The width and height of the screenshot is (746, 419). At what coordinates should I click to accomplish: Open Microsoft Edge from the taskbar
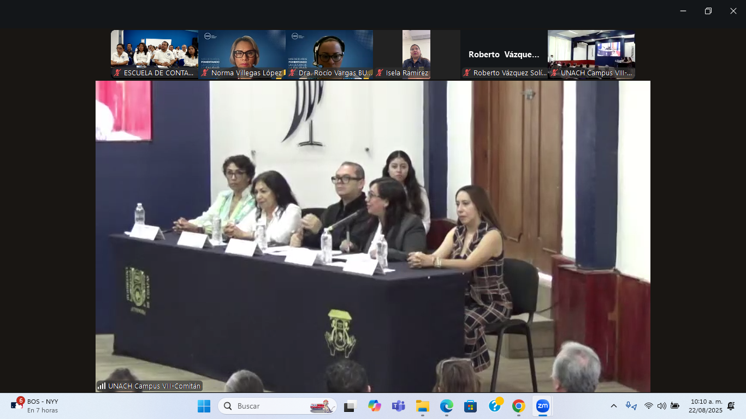coord(446,406)
